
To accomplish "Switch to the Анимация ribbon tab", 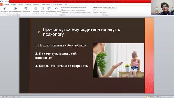I will pyautogui.click(x=36, y=4).
